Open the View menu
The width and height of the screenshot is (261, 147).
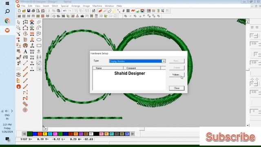38,6
